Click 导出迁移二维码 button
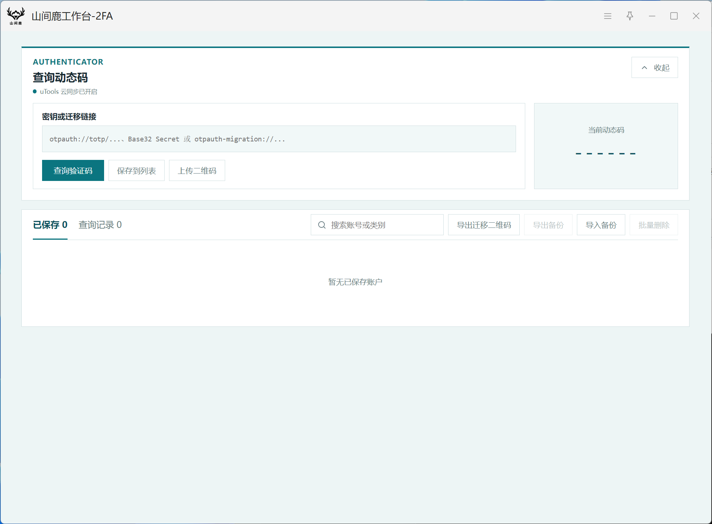The height and width of the screenshot is (524, 712). (x=484, y=225)
